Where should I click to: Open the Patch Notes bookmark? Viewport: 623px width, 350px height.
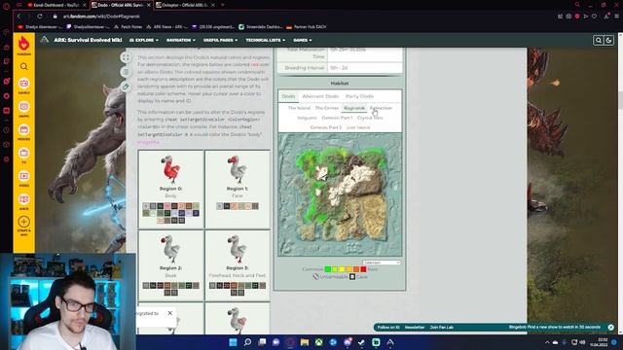click(128, 27)
